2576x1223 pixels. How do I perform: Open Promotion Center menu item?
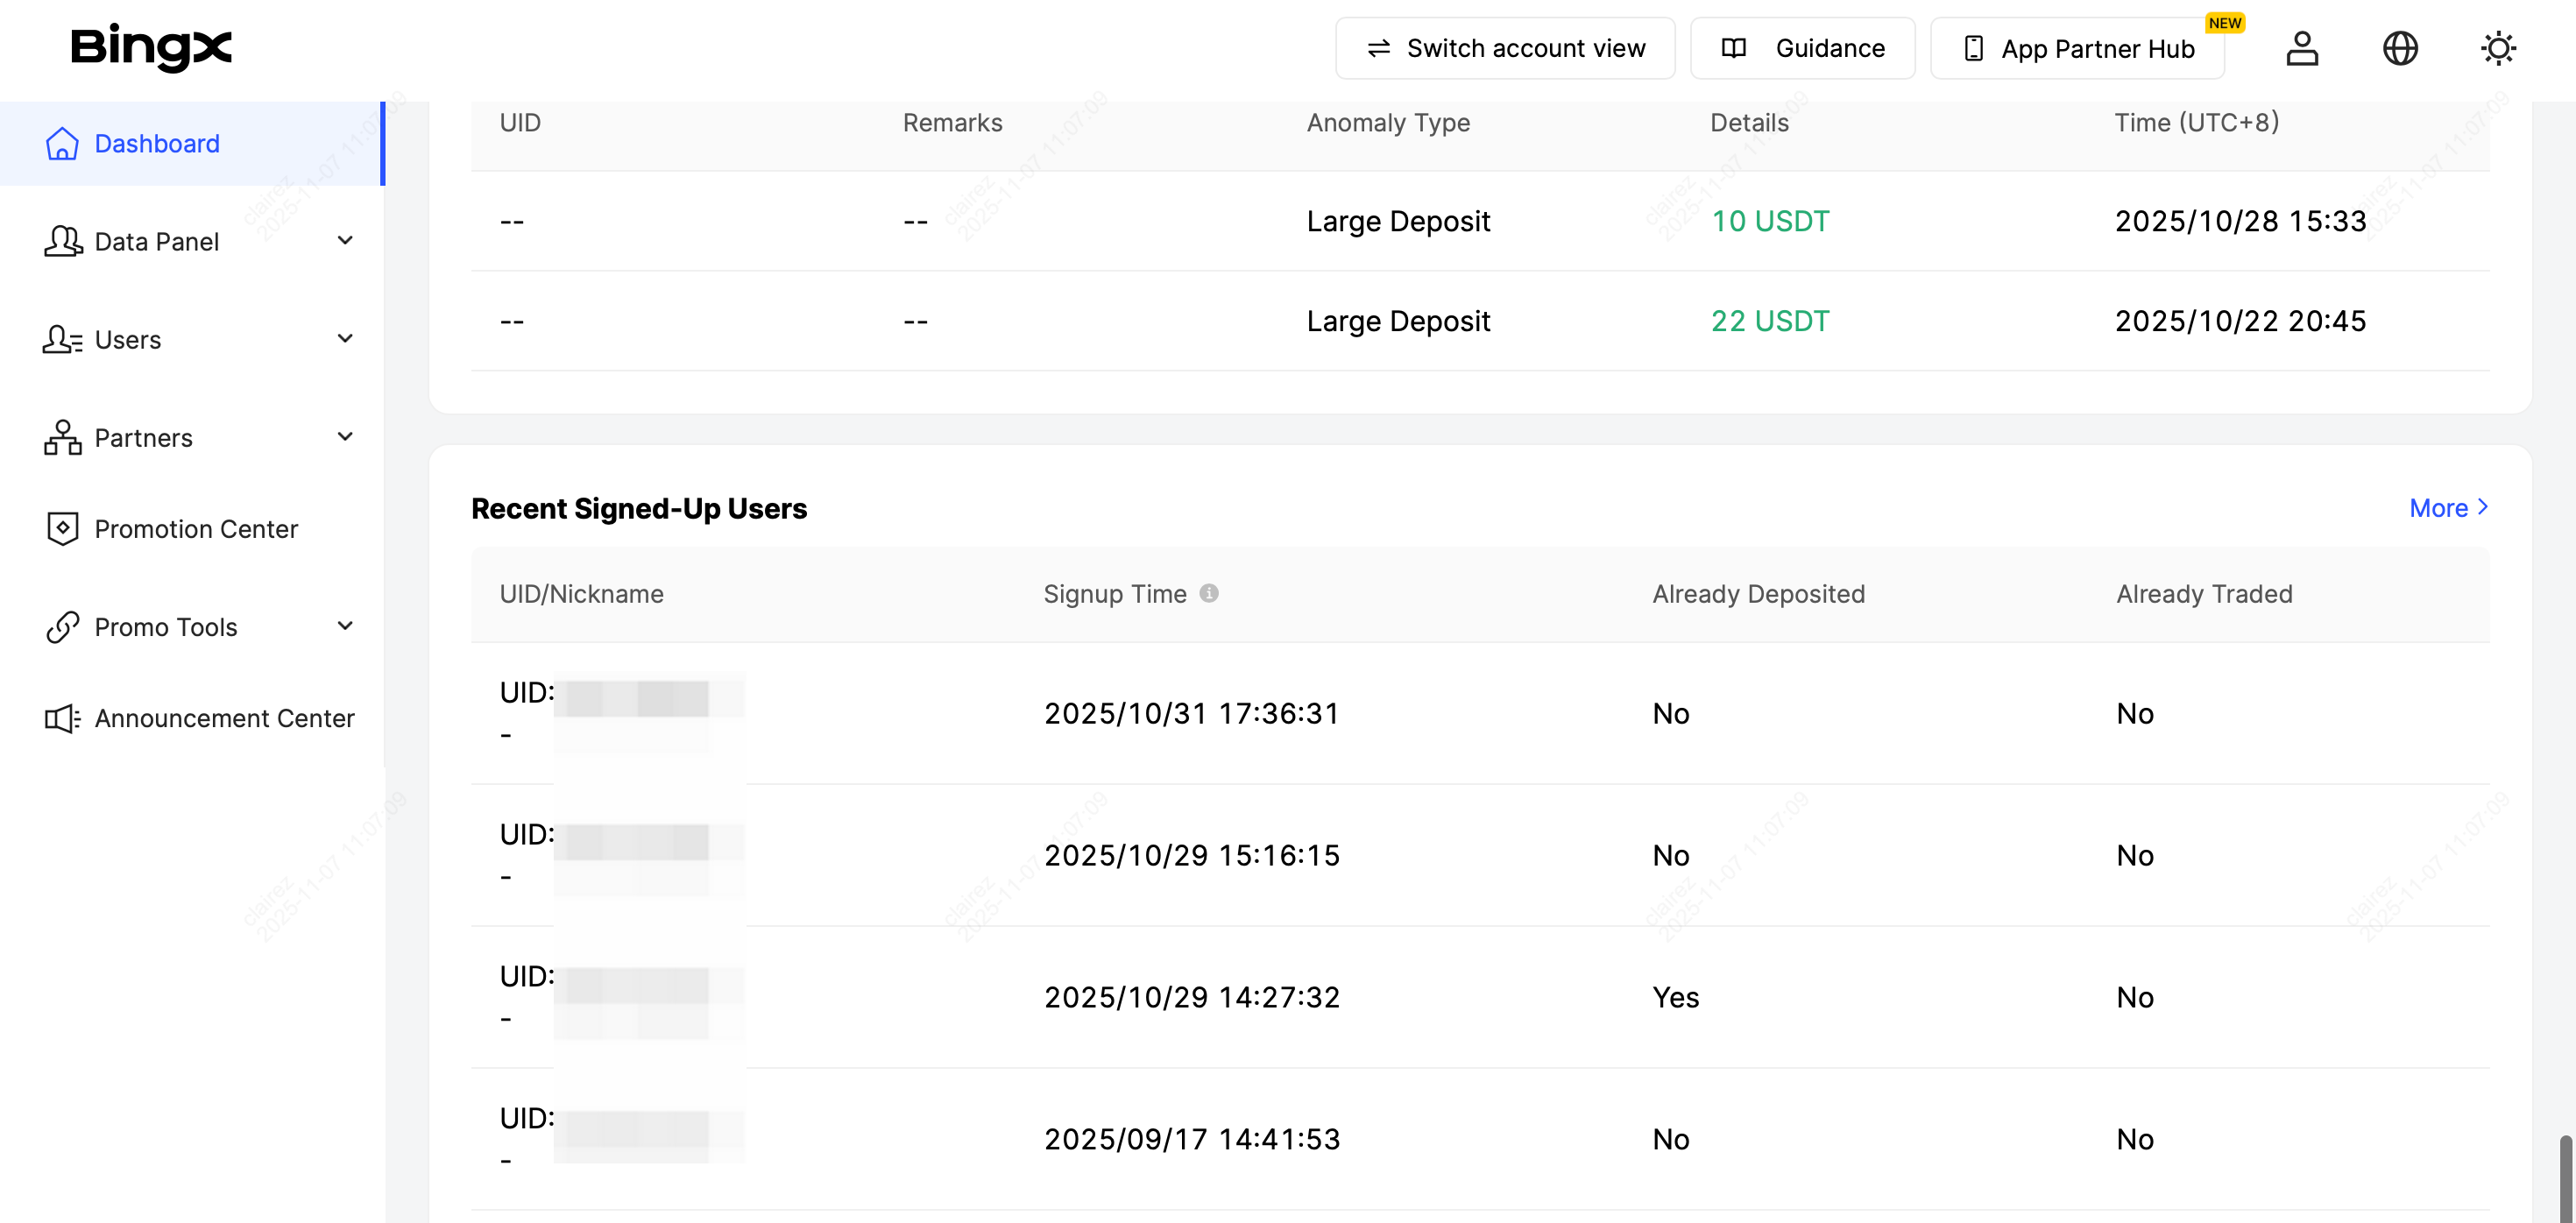coord(196,529)
